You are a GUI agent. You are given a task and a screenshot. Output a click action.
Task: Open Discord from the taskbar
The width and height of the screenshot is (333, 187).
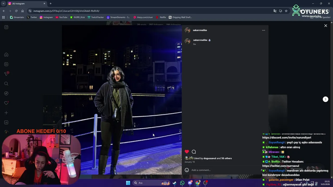tap(190, 183)
